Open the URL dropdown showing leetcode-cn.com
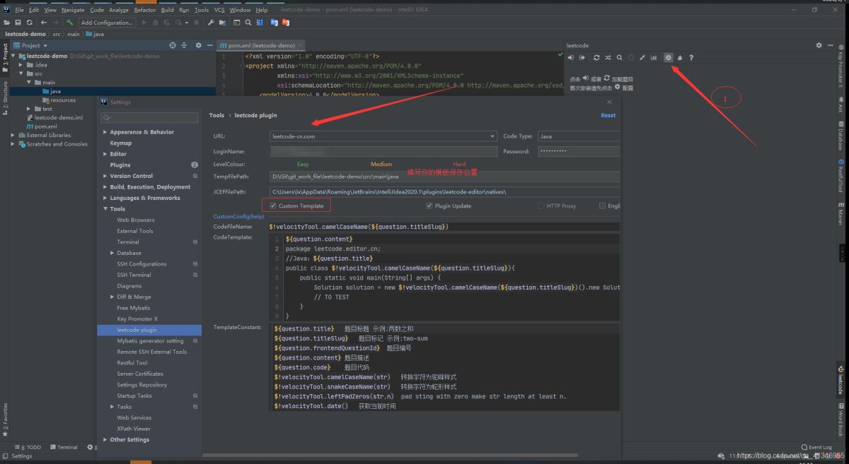Screen dimensions: 849x464 click(x=383, y=136)
